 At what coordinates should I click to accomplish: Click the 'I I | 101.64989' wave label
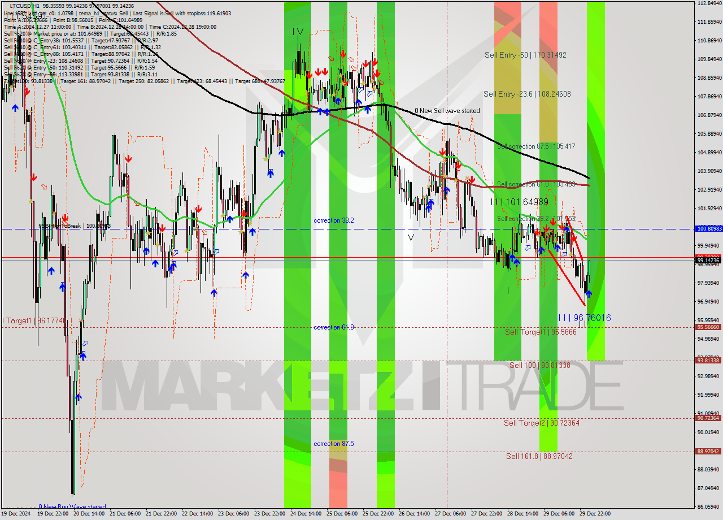pyautogui.click(x=519, y=202)
